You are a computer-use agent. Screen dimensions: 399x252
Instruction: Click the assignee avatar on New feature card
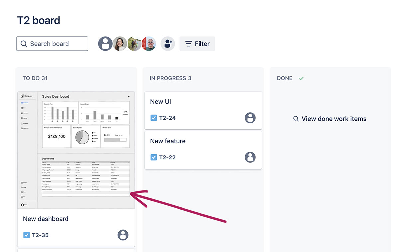(250, 157)
